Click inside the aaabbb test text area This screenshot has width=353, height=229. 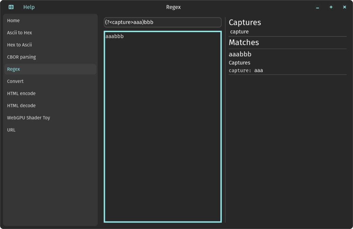pyautogui.click(x=163, y=127)
